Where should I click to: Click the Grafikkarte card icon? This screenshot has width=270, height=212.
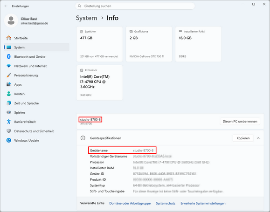(131, 32)
